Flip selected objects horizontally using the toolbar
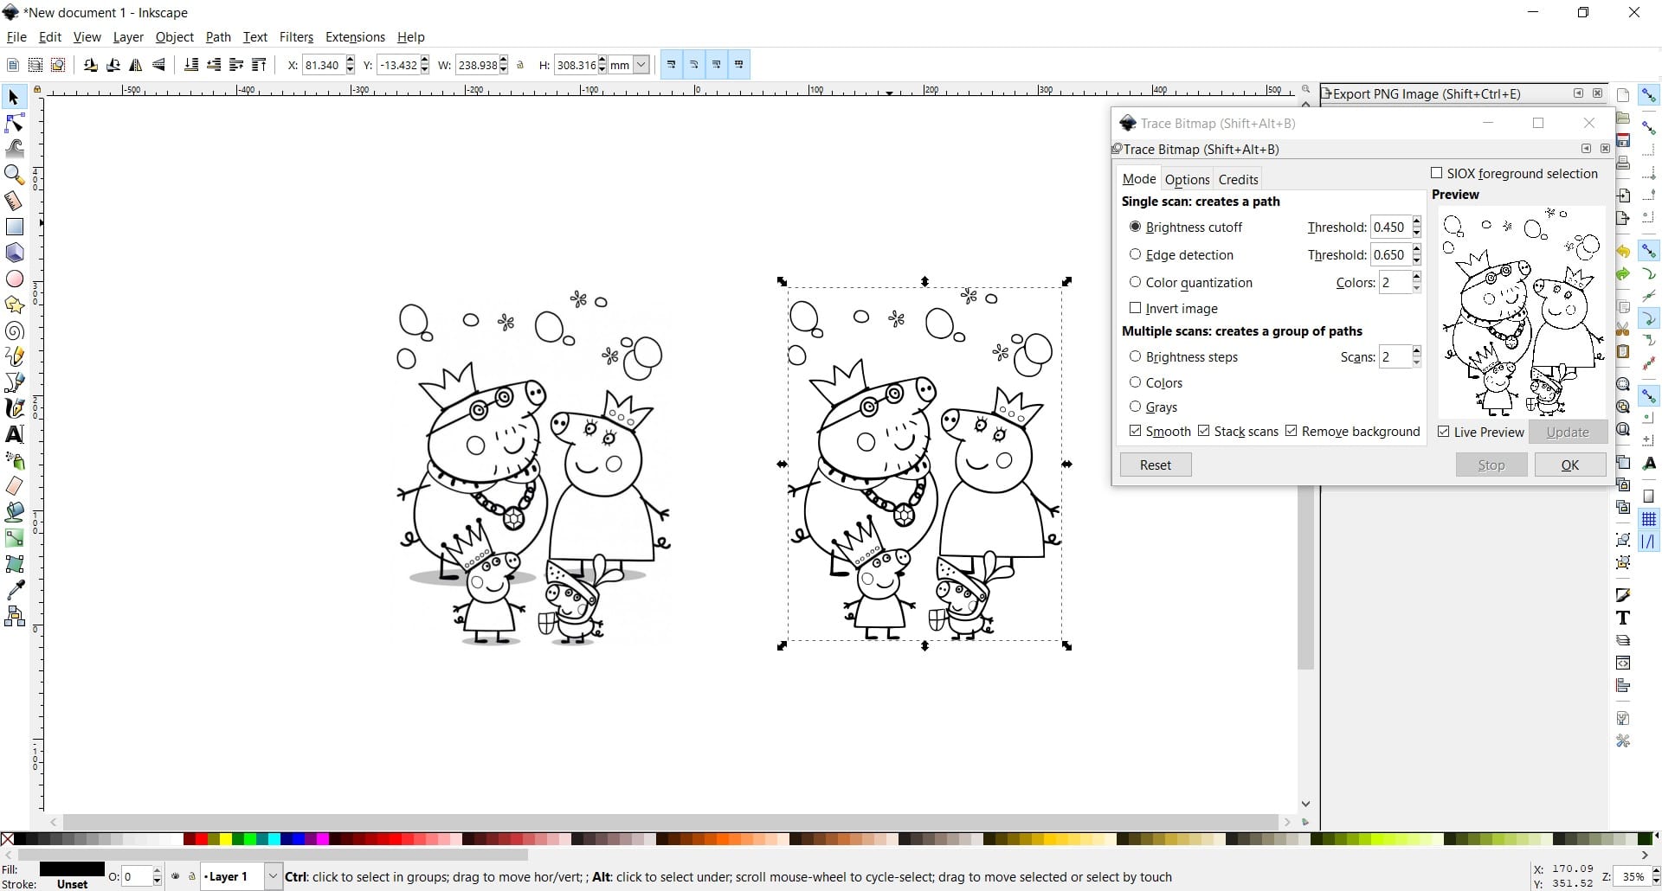The image size is (1662, 891). coord(136,65)
